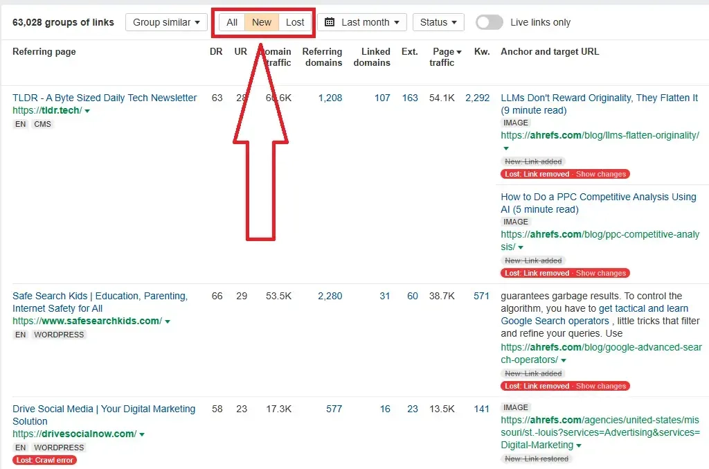Screen dimensions: 709x469
Task: Switch to the Lost links tab
Action: [x=295, y=22]
